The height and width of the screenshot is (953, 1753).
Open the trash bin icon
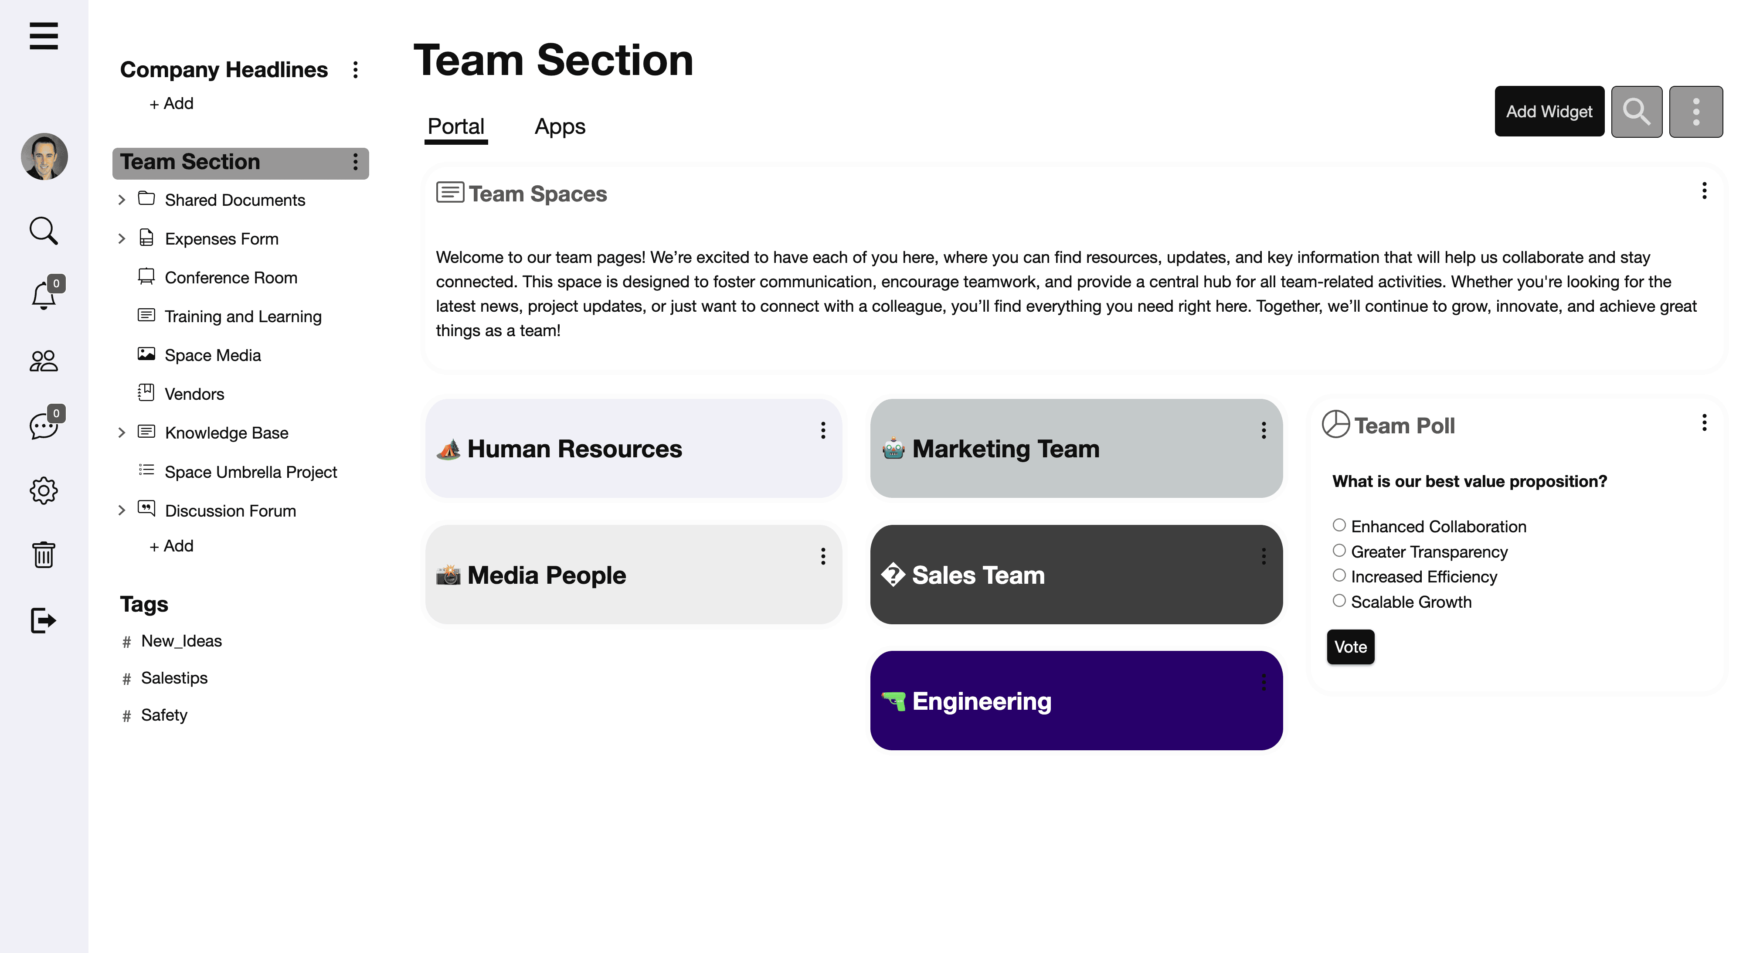coord(43,555)
